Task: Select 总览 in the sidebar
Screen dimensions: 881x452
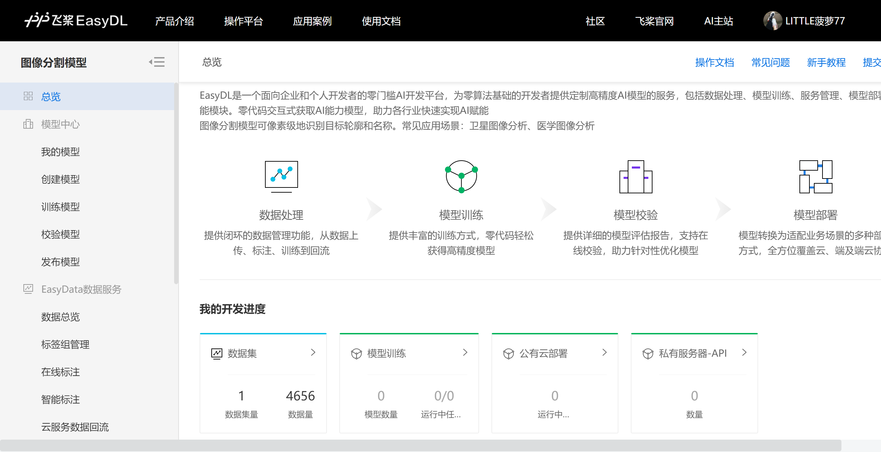Action: pyautogui.click(x=87, y=96)
